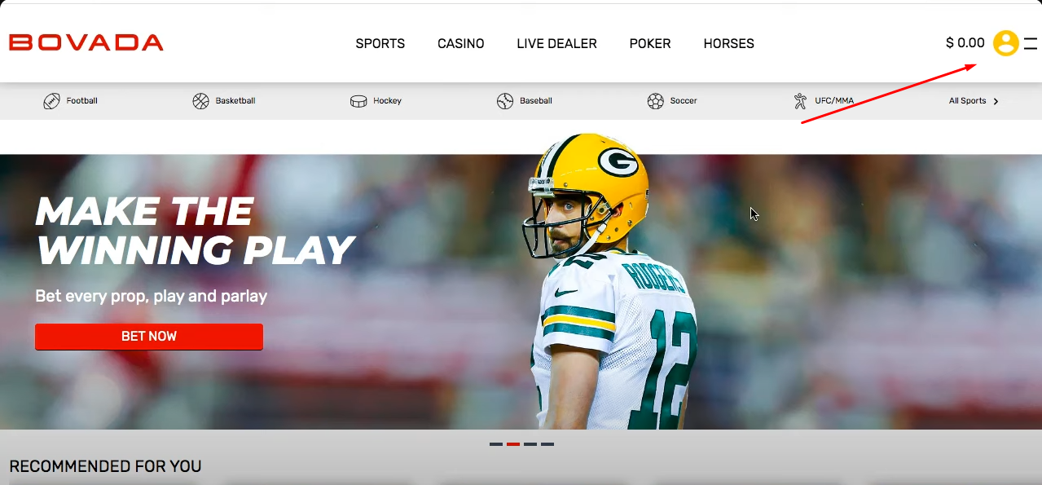Viewport: 1042px width, 485px height.
Task: Jump to the first carousel slide indicator
Action: 496,444
